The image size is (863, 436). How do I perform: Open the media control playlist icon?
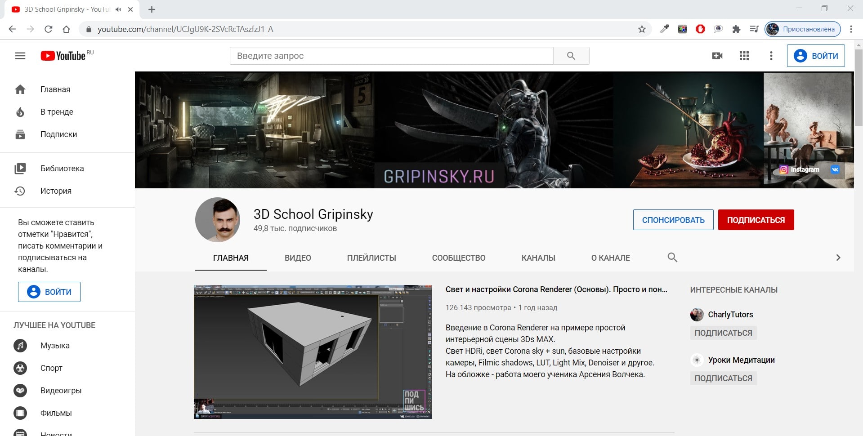point(754,29)
